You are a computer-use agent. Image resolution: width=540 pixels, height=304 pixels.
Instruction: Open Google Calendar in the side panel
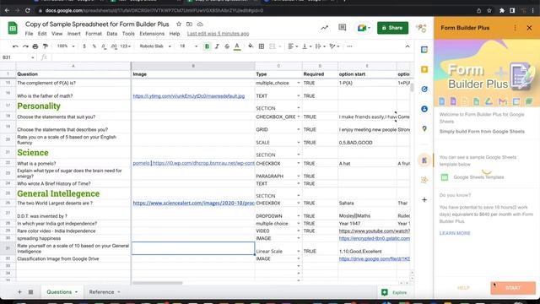(x=424, y=50)
